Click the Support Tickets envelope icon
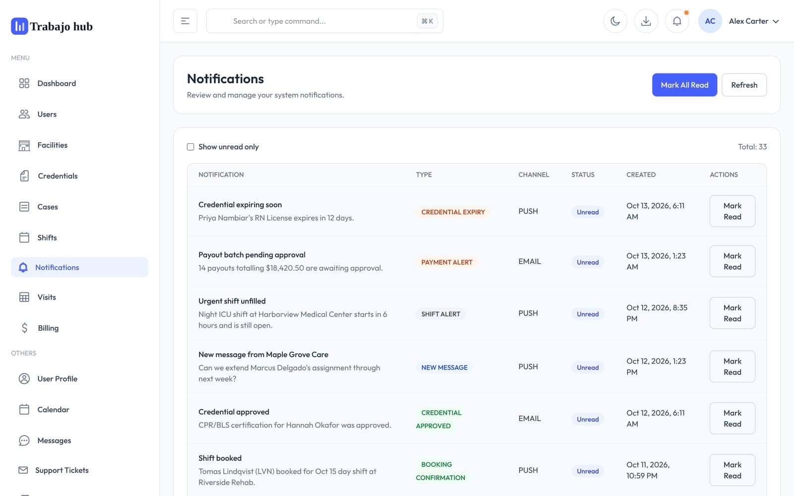This screenshot has width=794, height=496. point(23,470)
